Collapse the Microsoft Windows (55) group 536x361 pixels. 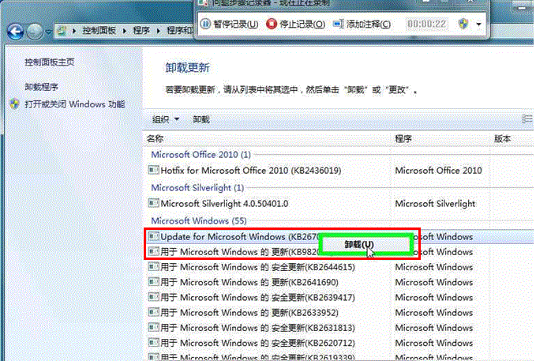[199, 220]
